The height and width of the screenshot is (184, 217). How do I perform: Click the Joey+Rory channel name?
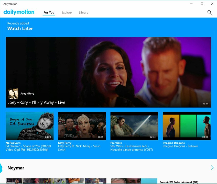[27, 94]
